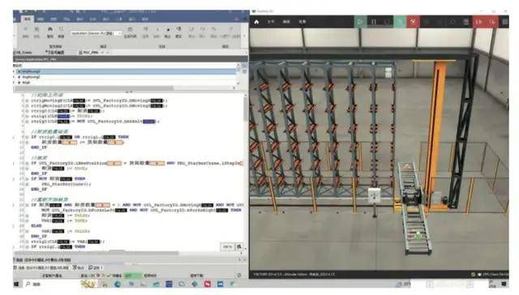Screen dimensions: 519x295
Task: Open the PLC_PRG editor tab dropdown arrow
Action: pyautogui.click(x=103, y=52)
